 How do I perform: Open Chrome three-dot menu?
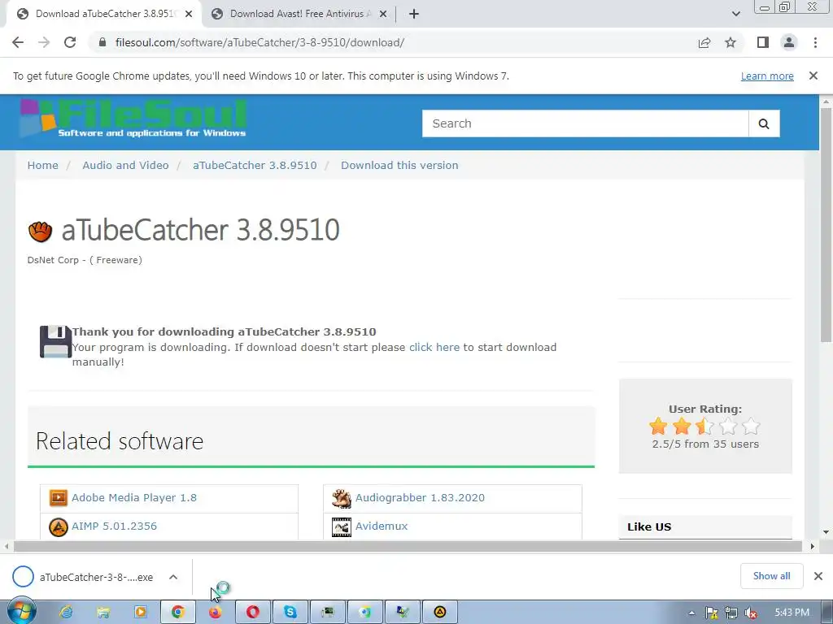point(815,42)
